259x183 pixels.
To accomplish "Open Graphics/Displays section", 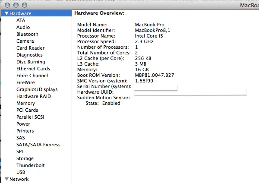I will (37, 89).
